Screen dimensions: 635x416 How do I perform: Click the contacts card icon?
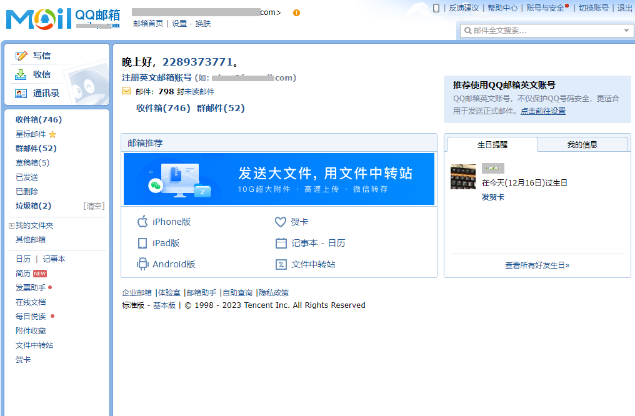(x=21, y=94)
